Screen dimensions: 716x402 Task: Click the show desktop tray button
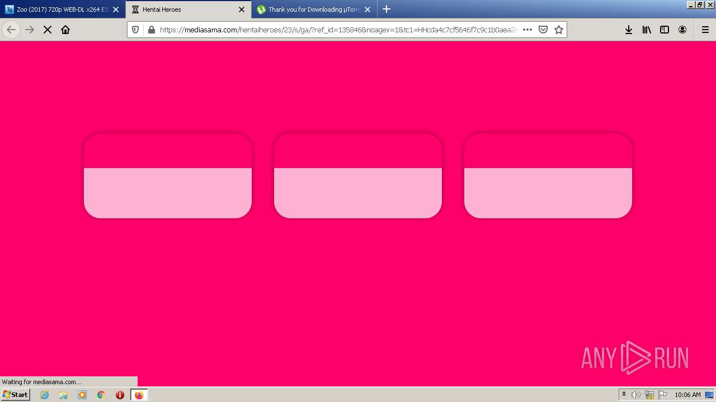pyautogui.click(x=709, y=395)
